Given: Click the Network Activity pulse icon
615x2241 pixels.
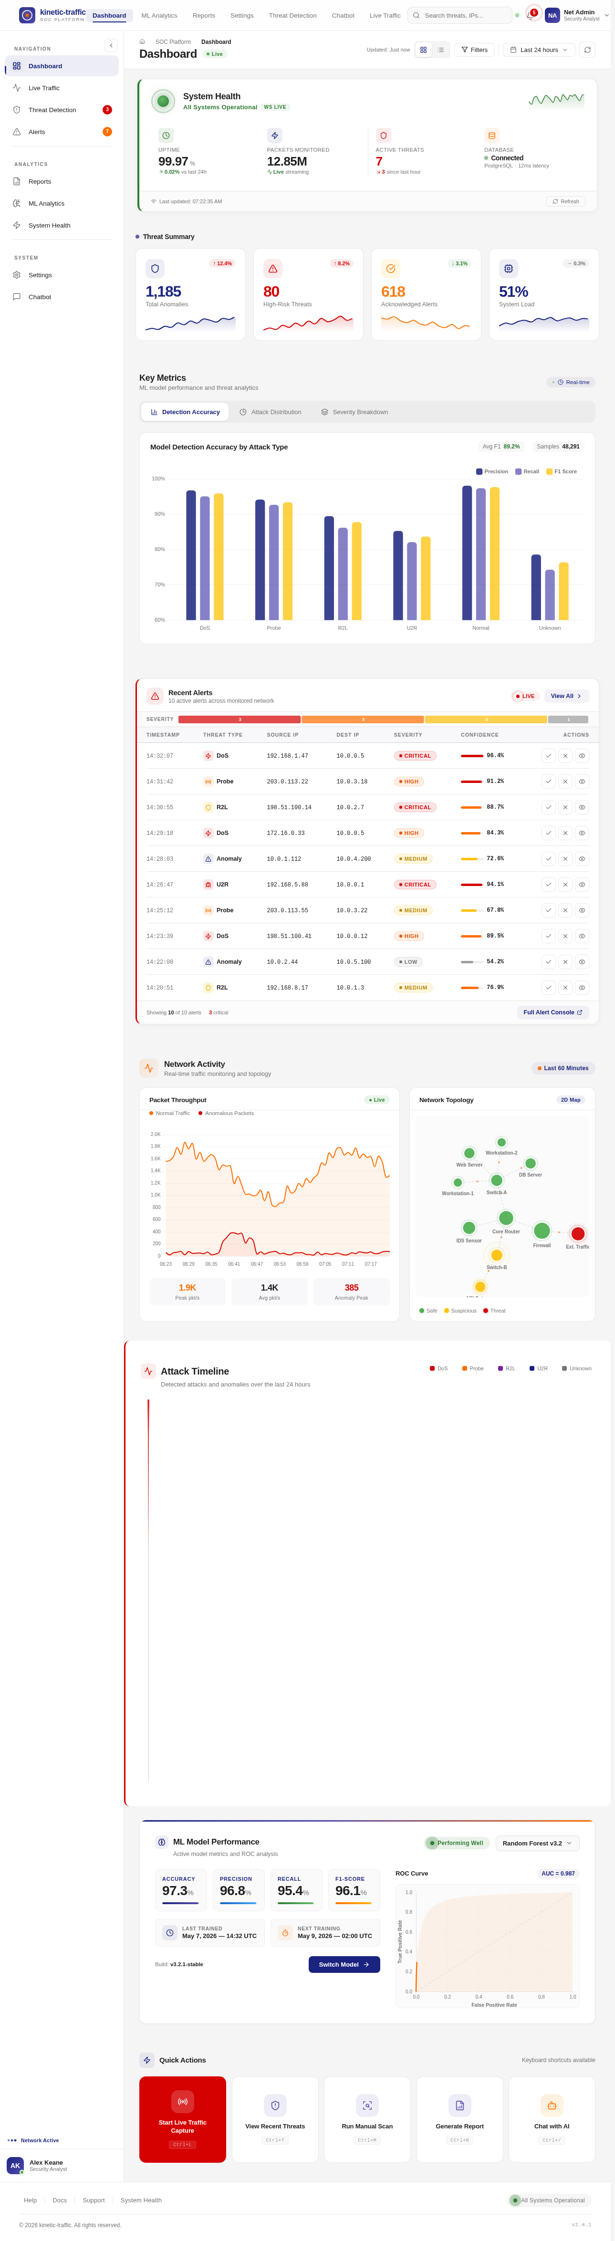Looking at the screenshot, I should [x=148, y=1068].
